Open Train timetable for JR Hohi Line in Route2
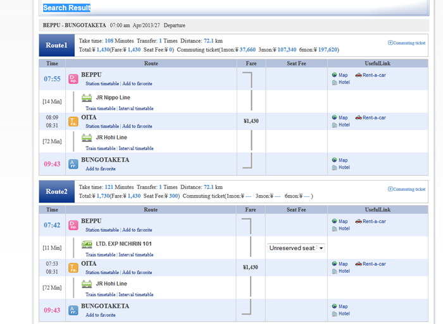The width and height of the screenshot is (443, 324). [101, 295]
